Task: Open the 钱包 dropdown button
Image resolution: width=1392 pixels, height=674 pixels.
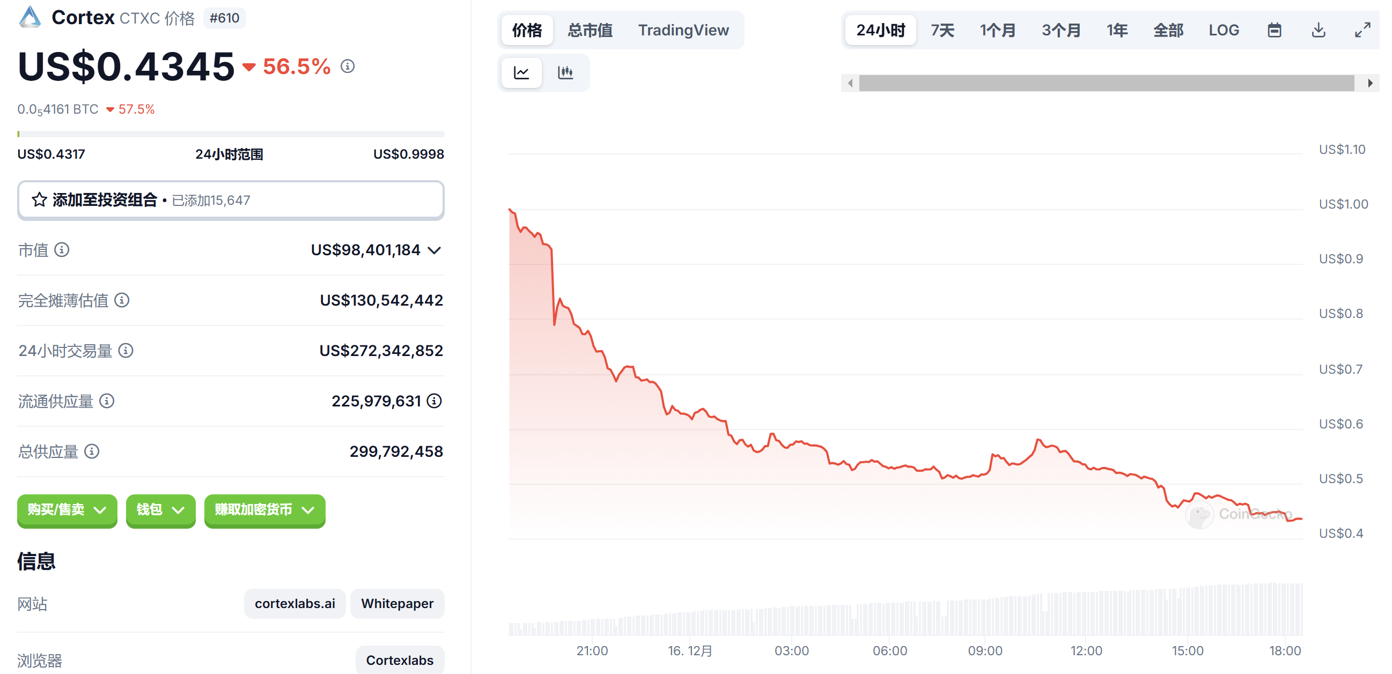Action: 160,510
